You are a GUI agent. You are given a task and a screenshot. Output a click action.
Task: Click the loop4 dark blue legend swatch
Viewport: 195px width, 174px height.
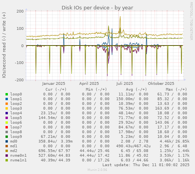pos(7,113)
